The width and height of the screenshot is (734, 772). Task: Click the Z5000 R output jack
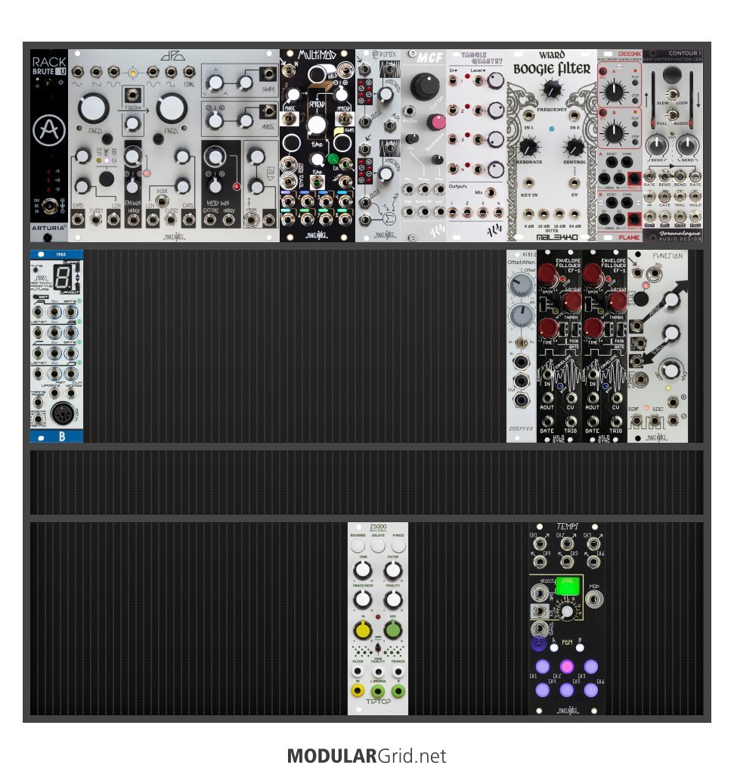click(398, 691)
